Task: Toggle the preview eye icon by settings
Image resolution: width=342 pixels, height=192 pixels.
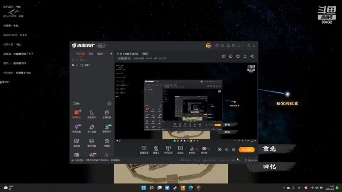Action: [x=227, y=150]
